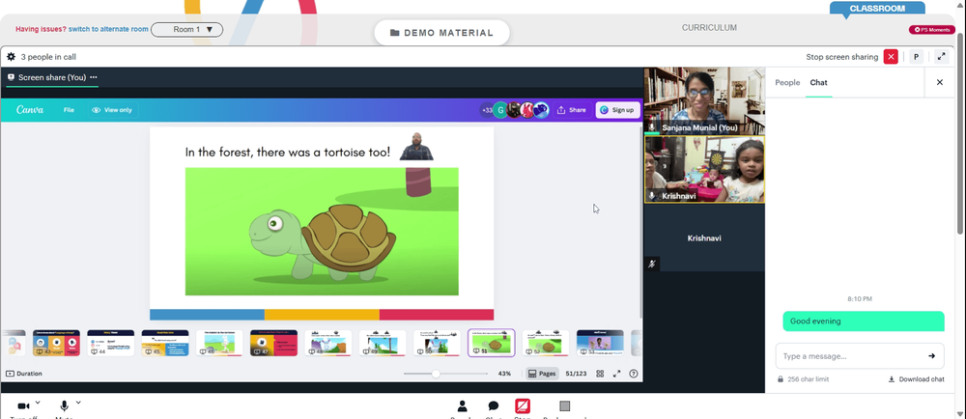The image size is (966, 419).
Task: Select Krishnavi video tile with child
Action: (704, 169)
